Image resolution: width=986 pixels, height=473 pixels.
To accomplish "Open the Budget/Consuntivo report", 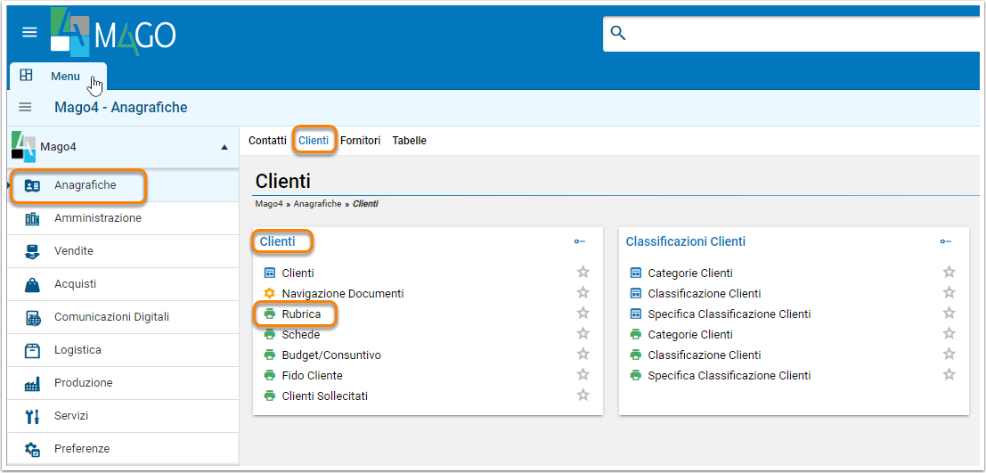I will (x=331, y=355).
